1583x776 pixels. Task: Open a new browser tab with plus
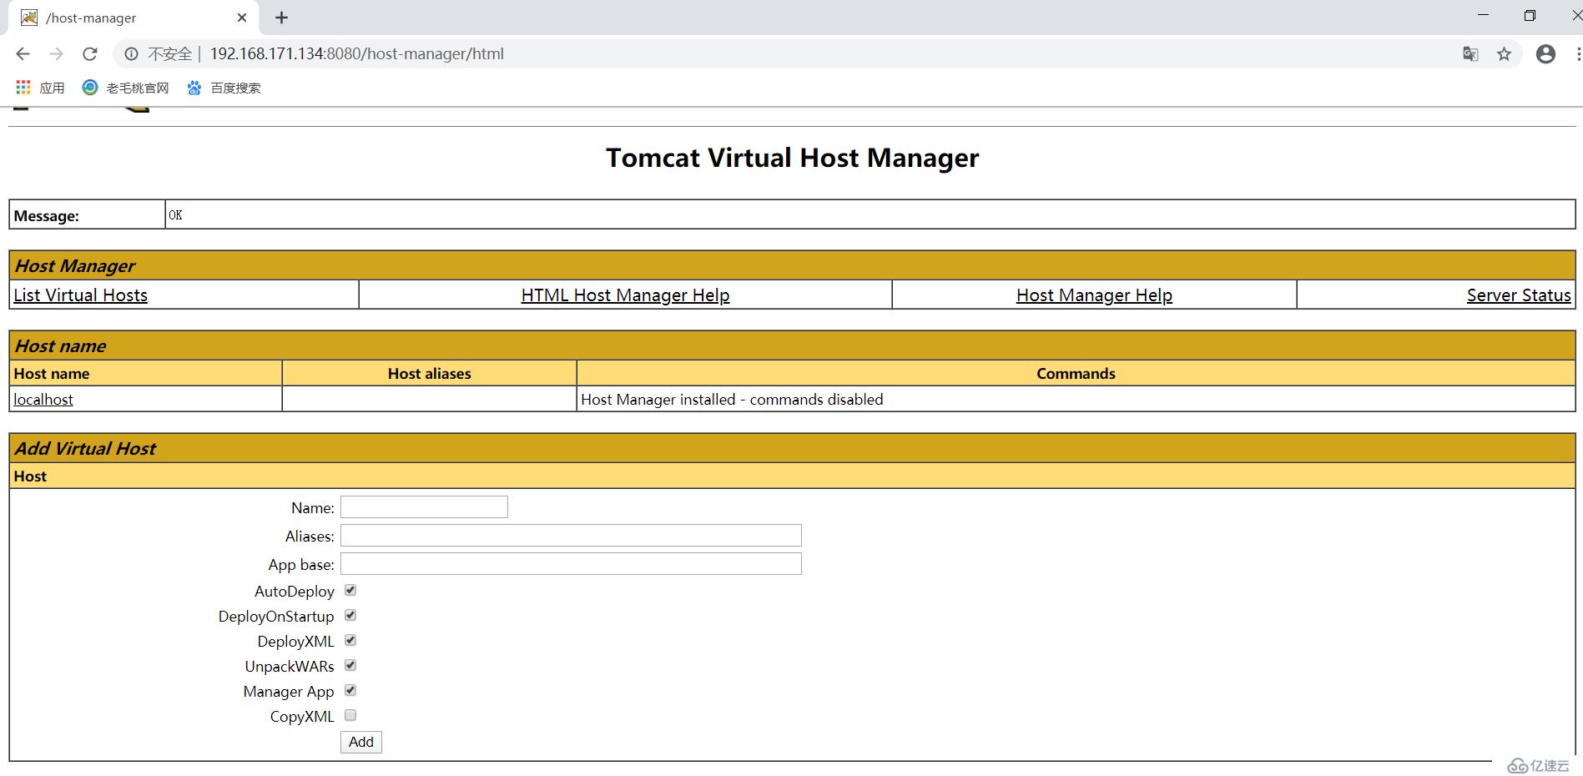(281, 18)
